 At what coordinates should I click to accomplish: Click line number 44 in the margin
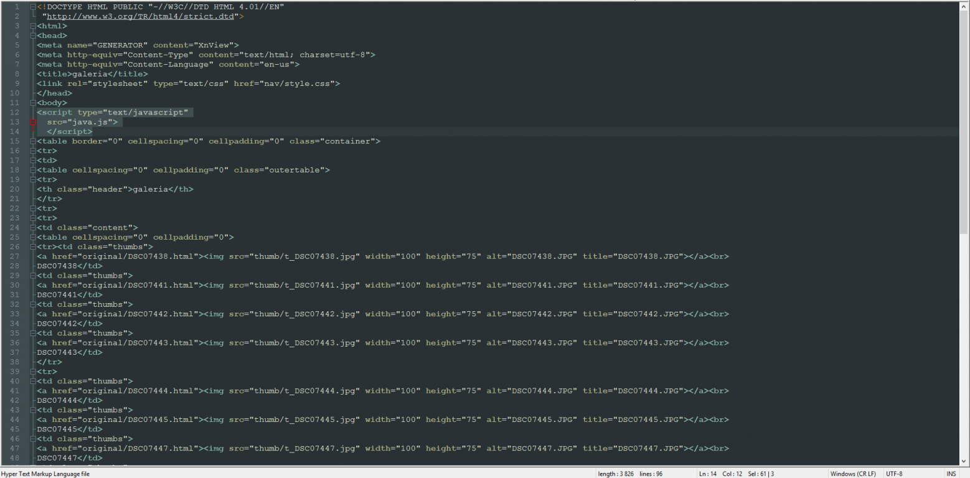15,419
